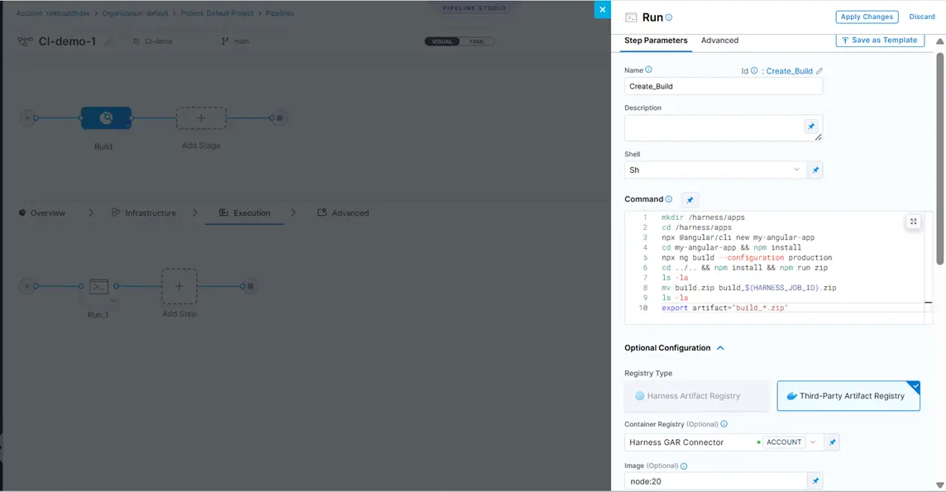Screen dimensions: 946x492
Task: Edit pipeline name CI-demo-1 pencil icon
Action: coord(108,41)
